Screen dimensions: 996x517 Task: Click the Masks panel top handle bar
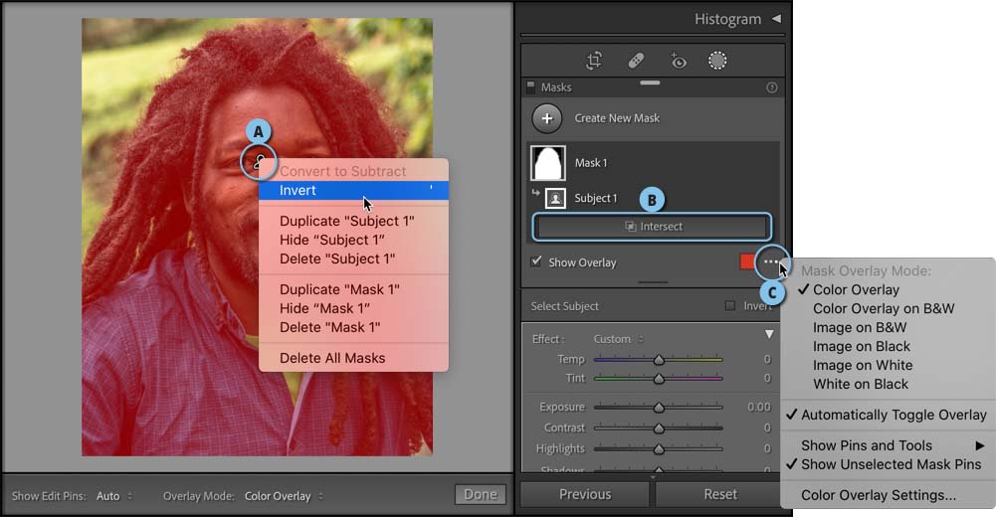650,83
